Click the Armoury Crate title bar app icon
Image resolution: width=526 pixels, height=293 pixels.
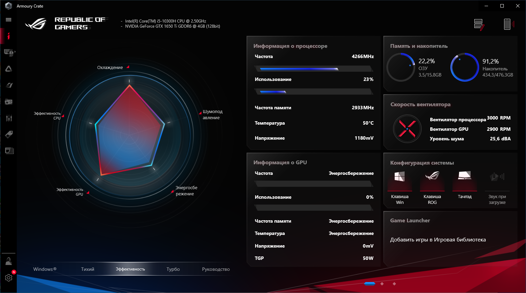9,6
